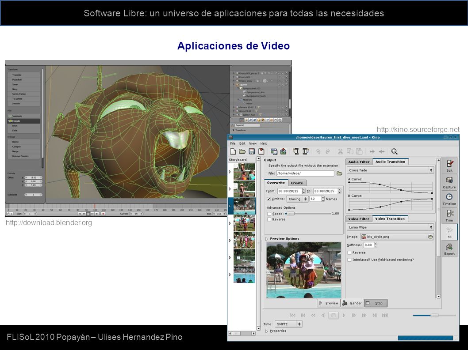Open the Luma Wipe video transition dropdown
Screen dimensions: 468x350
[391, 227]
